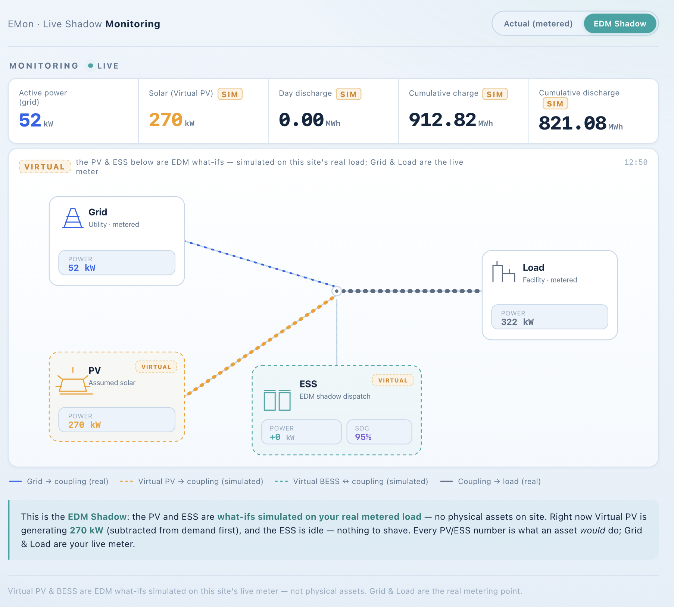This screenshot has width=674, height=607.
Task: Click the ESS SOC 95% field
Action: click(379, 432)
